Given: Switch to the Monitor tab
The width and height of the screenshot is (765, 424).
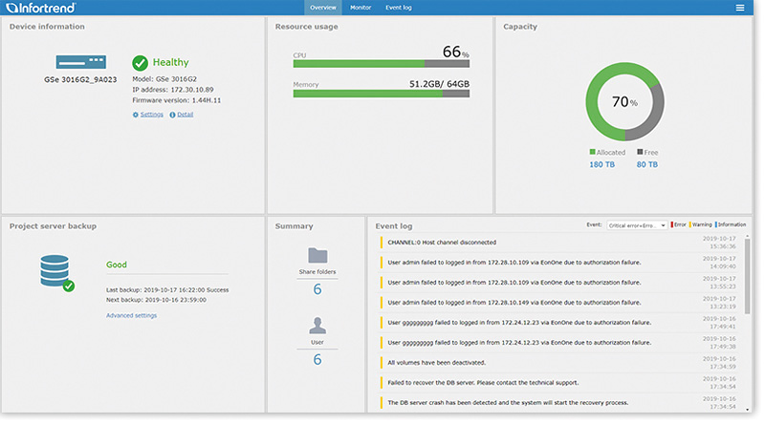Looking at the screenshot, I should pyautogui.click(x=361, y=8).
